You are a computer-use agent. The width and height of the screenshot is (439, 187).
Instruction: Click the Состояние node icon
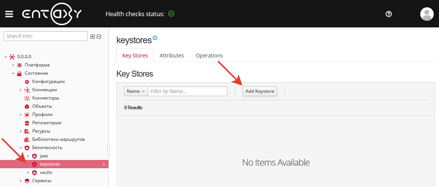[x=20, y=74]
